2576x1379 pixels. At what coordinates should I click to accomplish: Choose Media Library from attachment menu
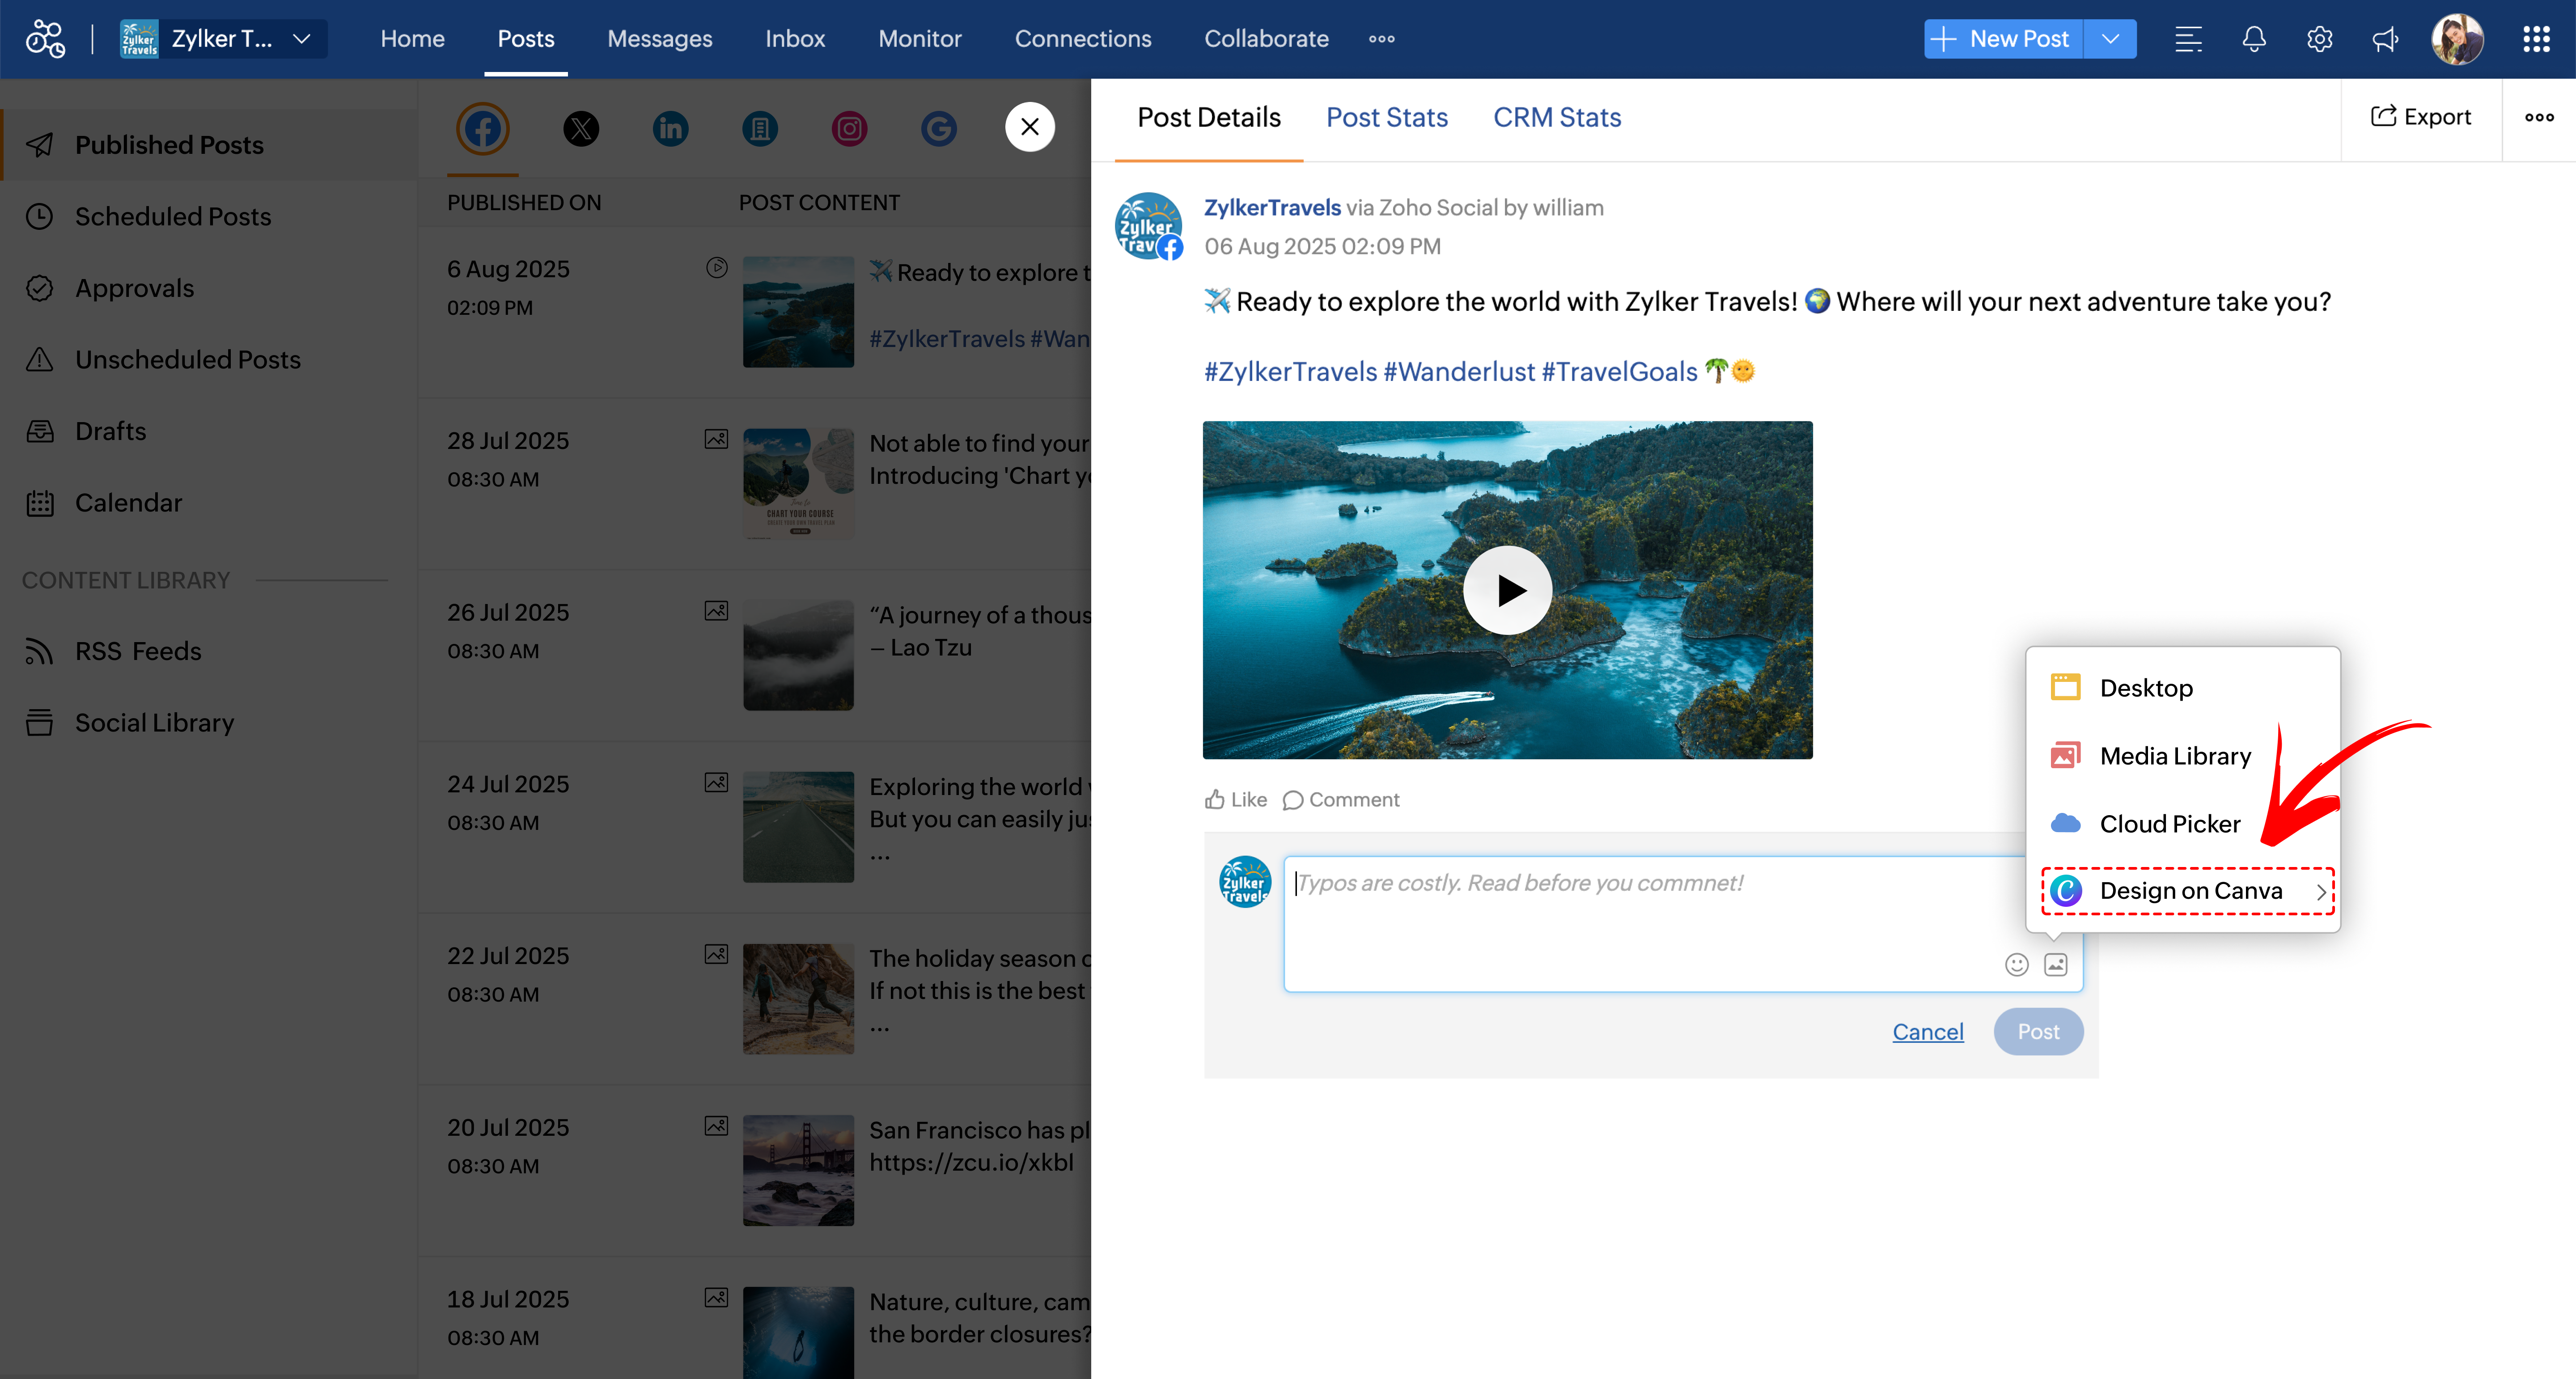tap(2174, 756)
